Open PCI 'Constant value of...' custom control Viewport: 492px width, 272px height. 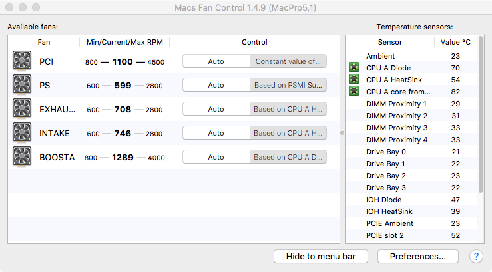tap(289, 61)
